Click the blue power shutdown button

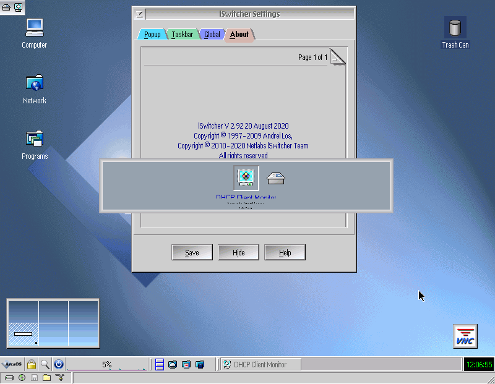58,364
